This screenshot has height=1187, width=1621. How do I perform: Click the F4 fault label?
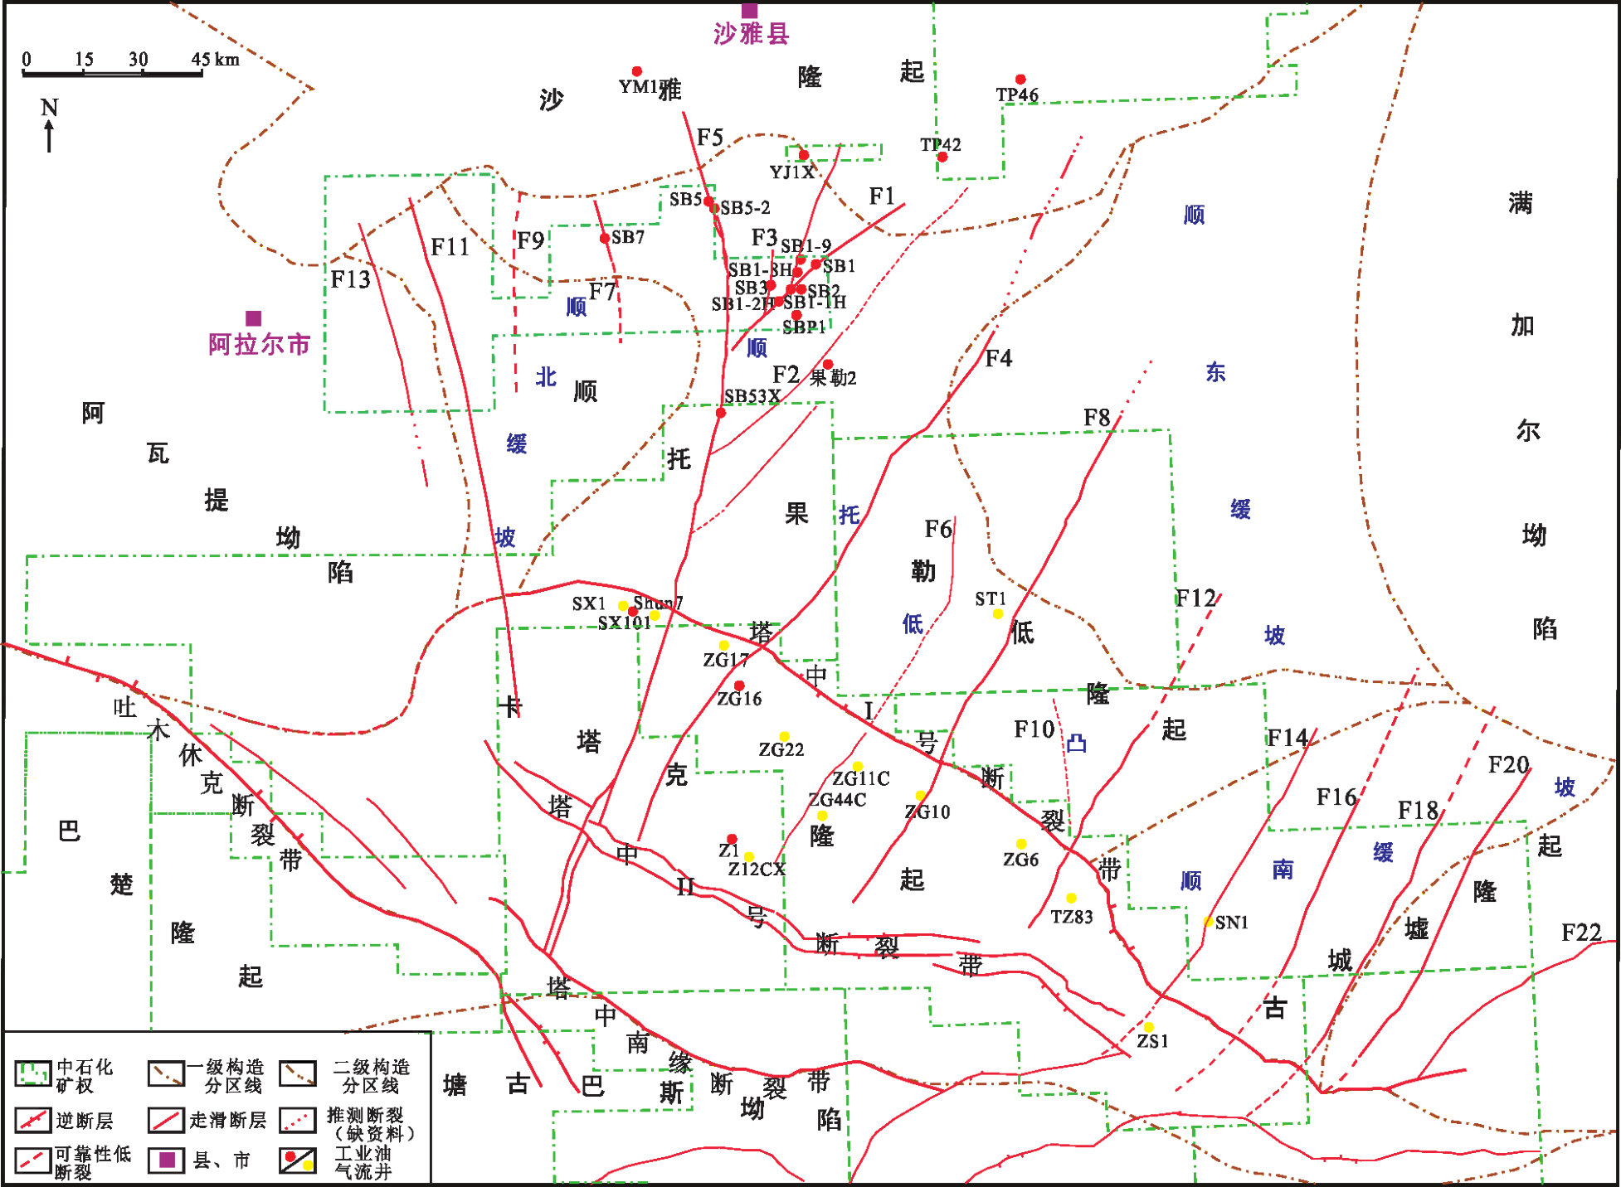click(999, 358)
